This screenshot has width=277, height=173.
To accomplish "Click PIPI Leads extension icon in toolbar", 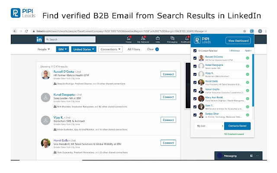I will click(x=252, y=31).
